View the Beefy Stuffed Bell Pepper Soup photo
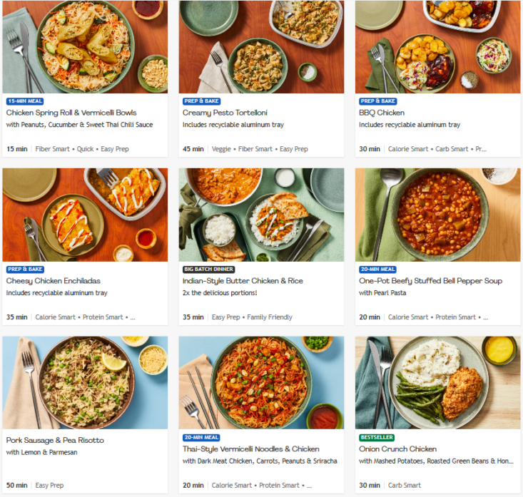Screen dimensions: 523x497 [x=437, y=215]
